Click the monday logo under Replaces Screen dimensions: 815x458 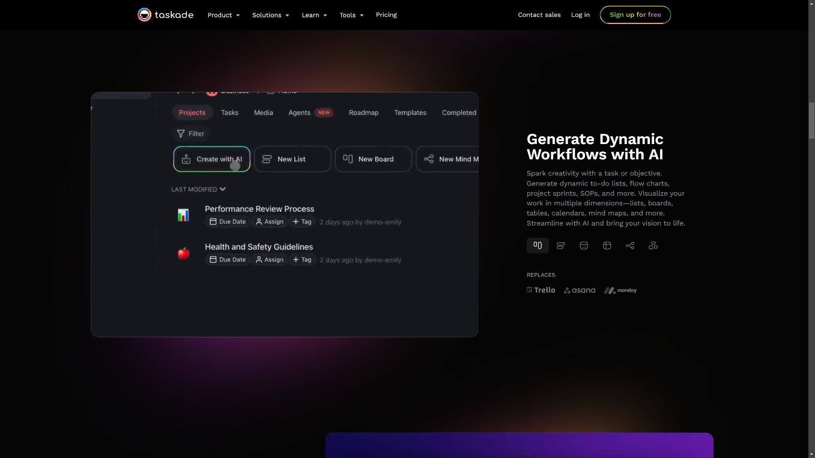(x=620, y=290)
